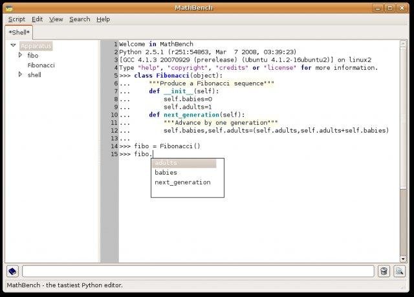This screenshot has width=414, height=297.
Task: Select Fibonacci in the tree
Action: point(41,65)
